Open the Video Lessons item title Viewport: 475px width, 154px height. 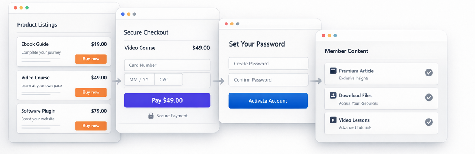[354, 120]
